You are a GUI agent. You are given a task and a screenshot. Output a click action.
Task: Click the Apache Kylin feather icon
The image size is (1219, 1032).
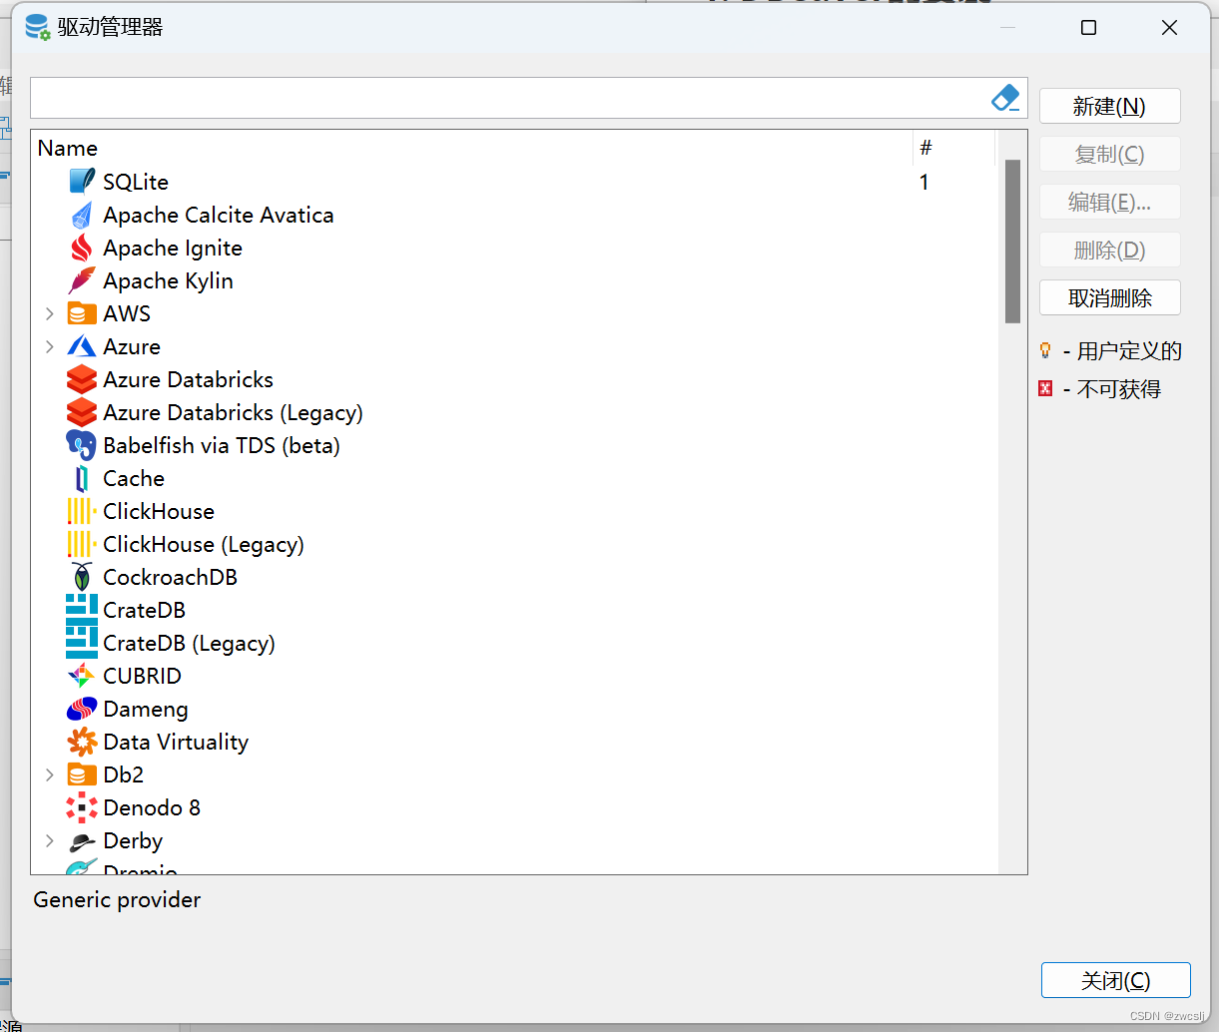pos(82,280)
